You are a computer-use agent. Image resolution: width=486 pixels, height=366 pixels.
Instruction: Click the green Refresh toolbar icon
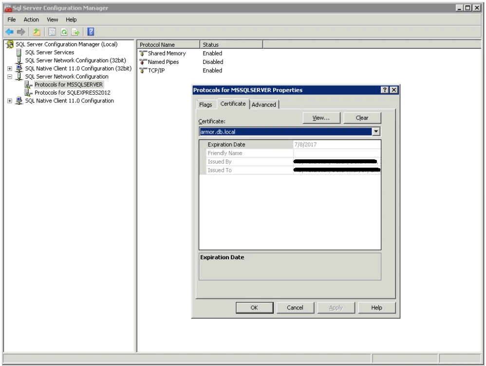(x=64, y=32)
